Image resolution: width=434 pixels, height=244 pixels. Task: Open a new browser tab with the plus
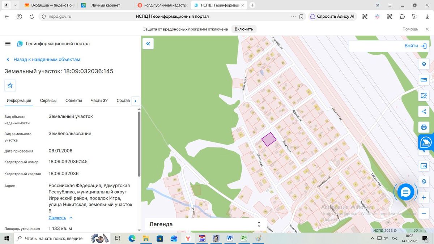coord(252,5)
